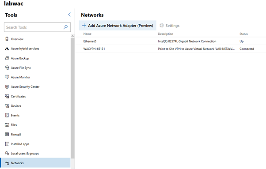Image resolution: width=266 pixels, height=169 pixels.
Task: Click the Files icon
Action: (x=7, y=125)
